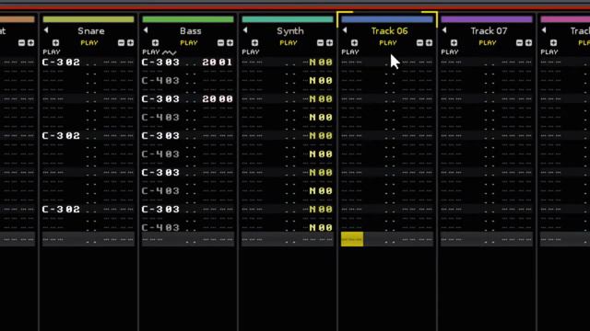590x331 pixels.
Task: Select the Snare track name
Action: pos(91,30)
